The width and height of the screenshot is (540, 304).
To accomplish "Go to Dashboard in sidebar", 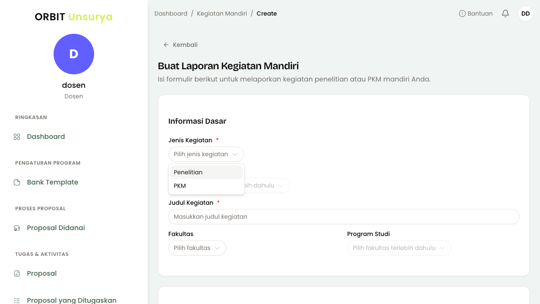I will (46, 137).
